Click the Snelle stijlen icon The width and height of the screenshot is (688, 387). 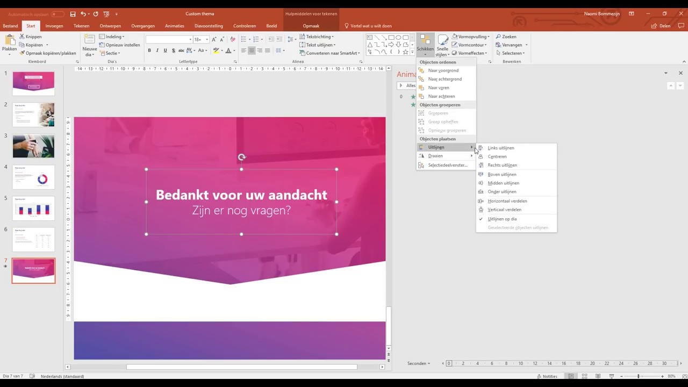pos(442,40)
